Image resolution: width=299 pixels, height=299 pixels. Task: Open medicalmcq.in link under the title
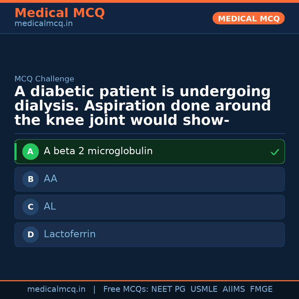pos(43,24)
